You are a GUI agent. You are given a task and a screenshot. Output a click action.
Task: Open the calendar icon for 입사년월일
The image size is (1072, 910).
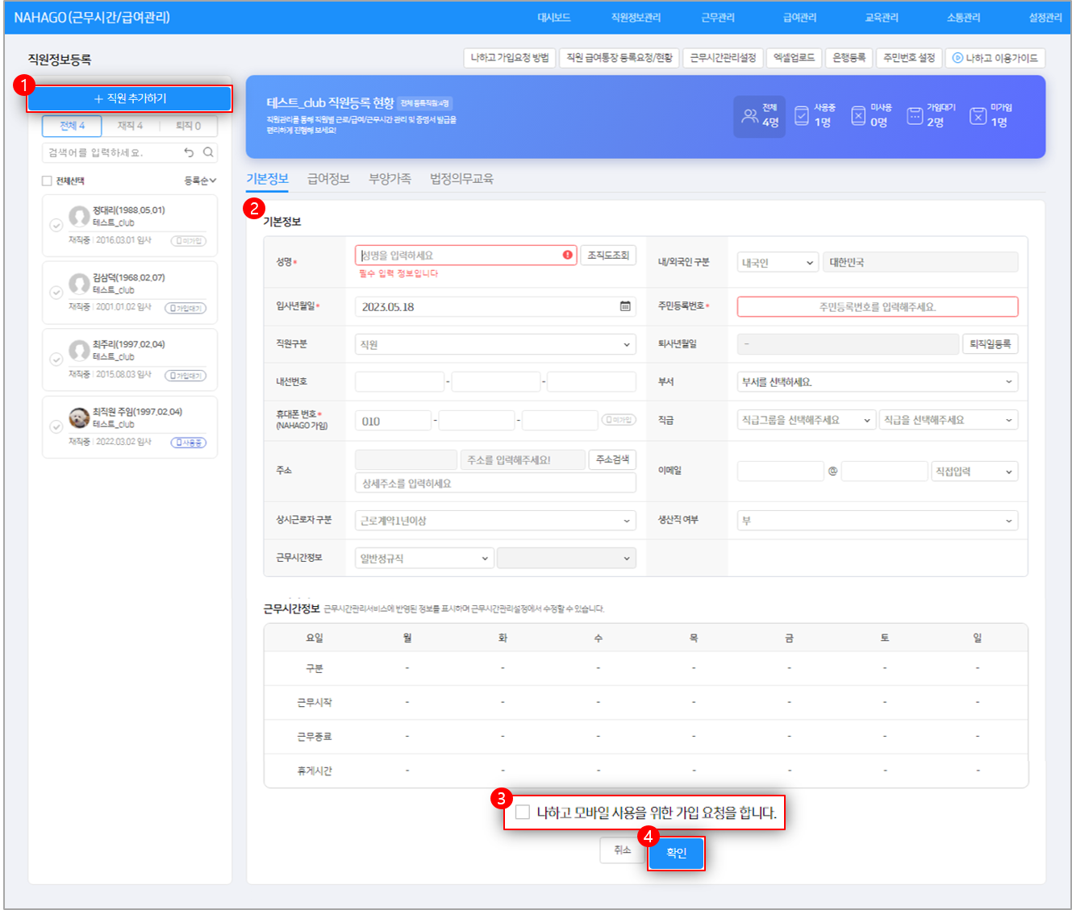[x=625, y=306]
